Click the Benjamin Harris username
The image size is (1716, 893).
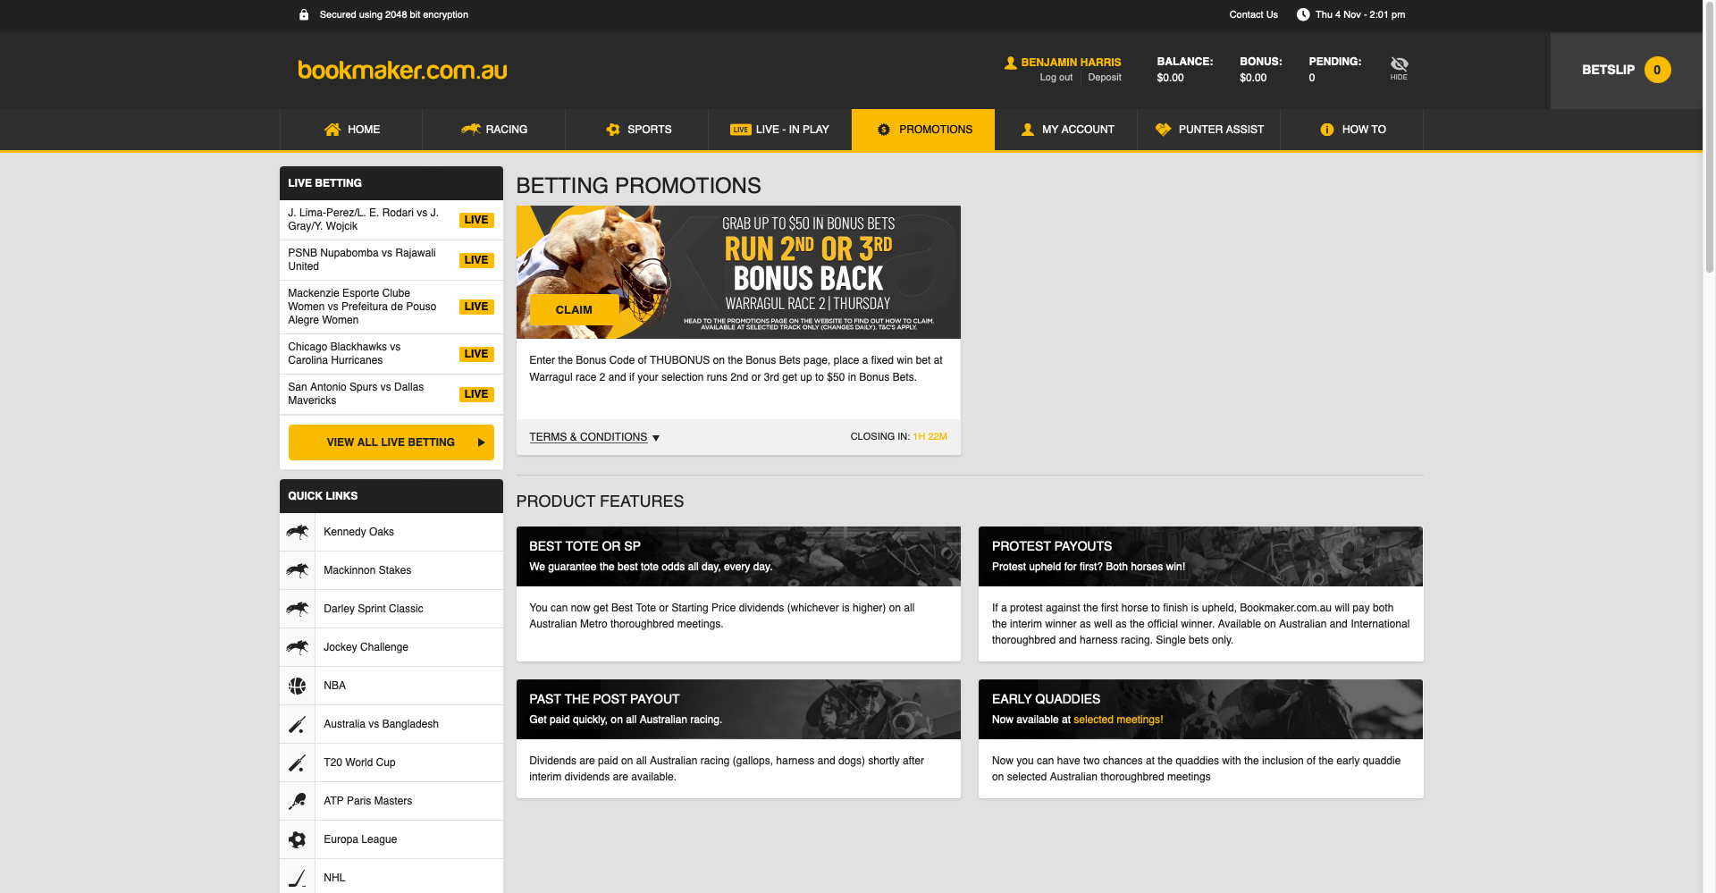pyautogui.click(x=1071, y=63)
